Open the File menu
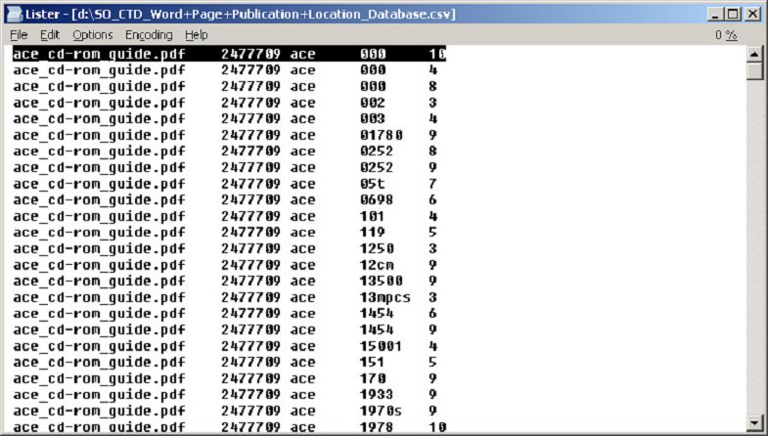The height and width of the screenshot is (436, 768). (19, 35)
